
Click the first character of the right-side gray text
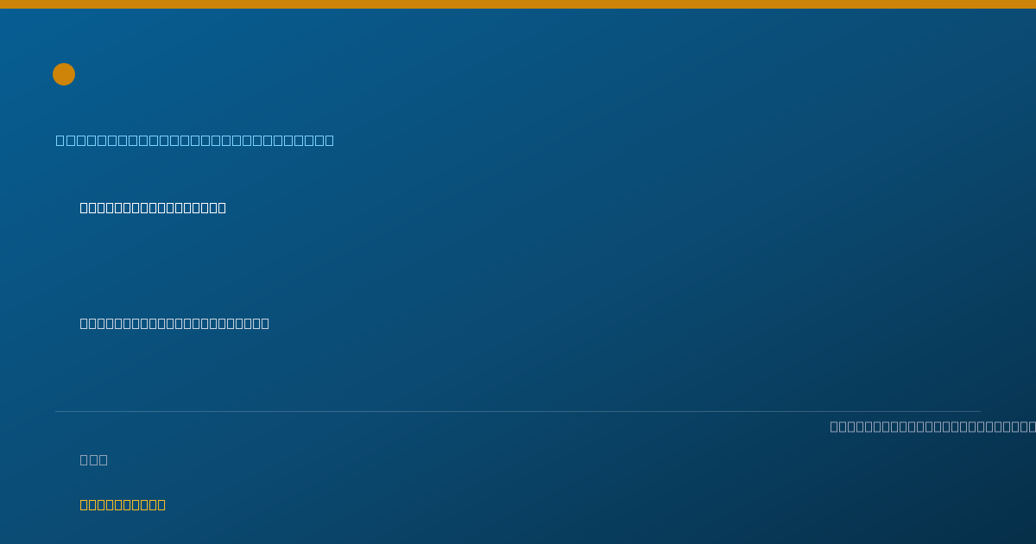coord(835,427)
